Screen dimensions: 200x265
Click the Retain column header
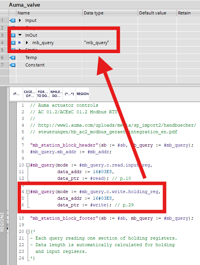pyautogui.click(x=188, y=13)
